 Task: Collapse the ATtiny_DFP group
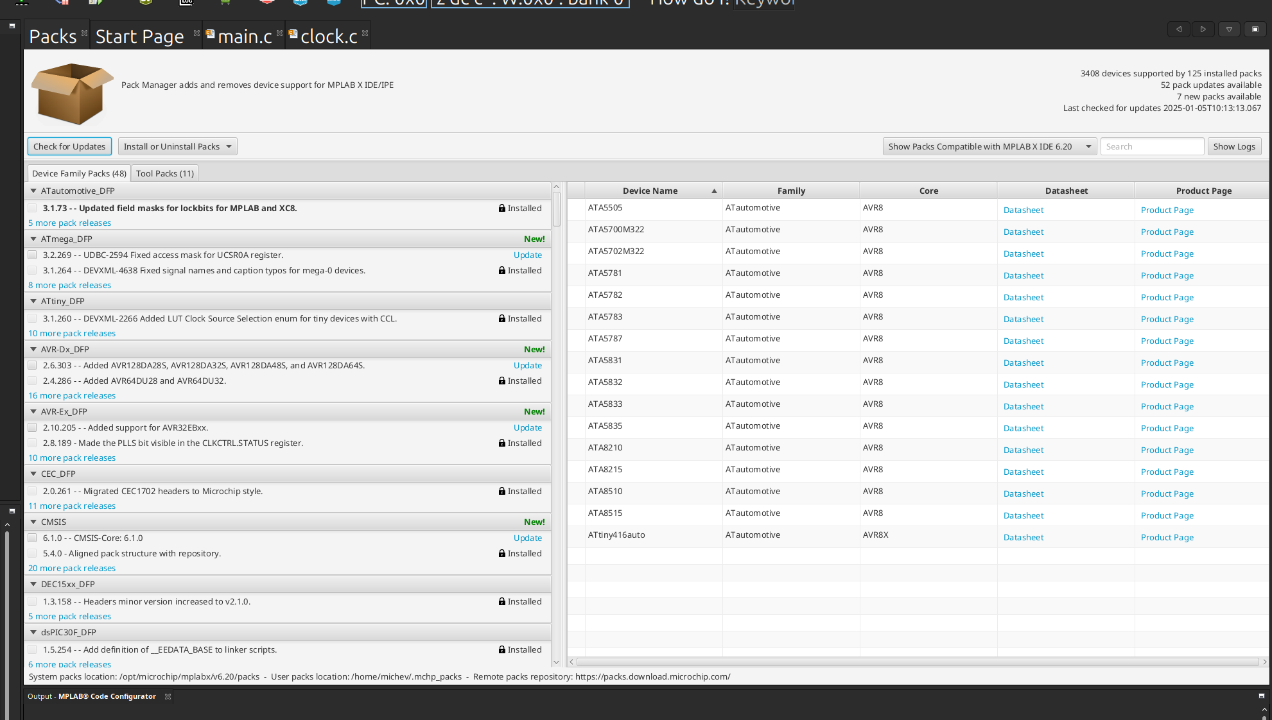[x=33, y=301]
